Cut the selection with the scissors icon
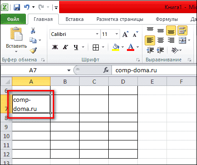197x165 pixels. tap(33, 30)
